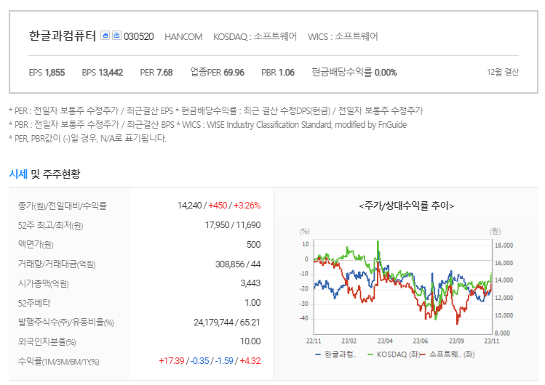This screenshot has height=385, width=545.
Task: Click the 시세 및 주주현황 heading
Action: click(x=44, y=174)
